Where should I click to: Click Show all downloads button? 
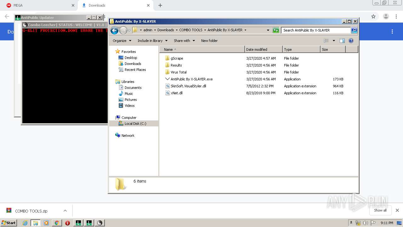[380, 210]
